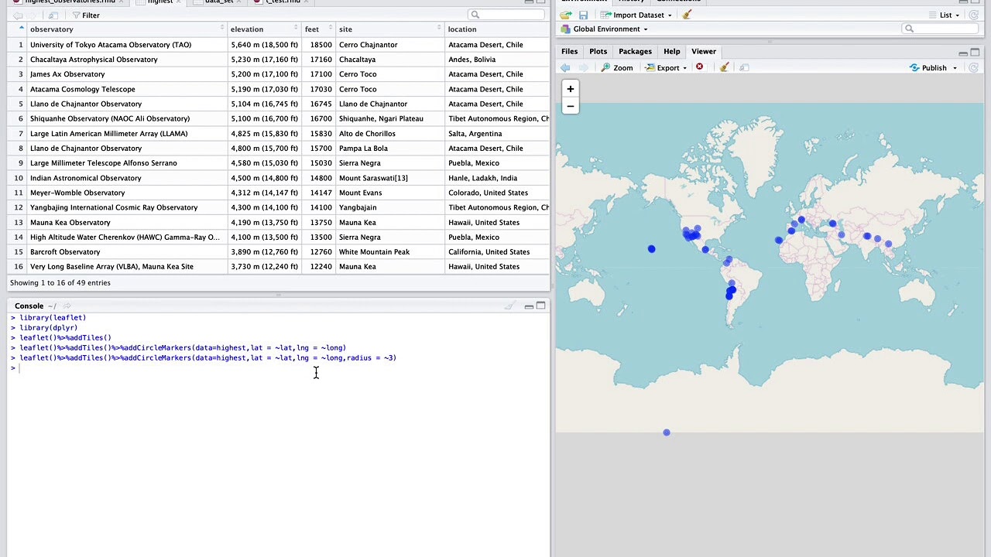
Task: Open Global Environment dropdown
Action: tap(604, 29)
